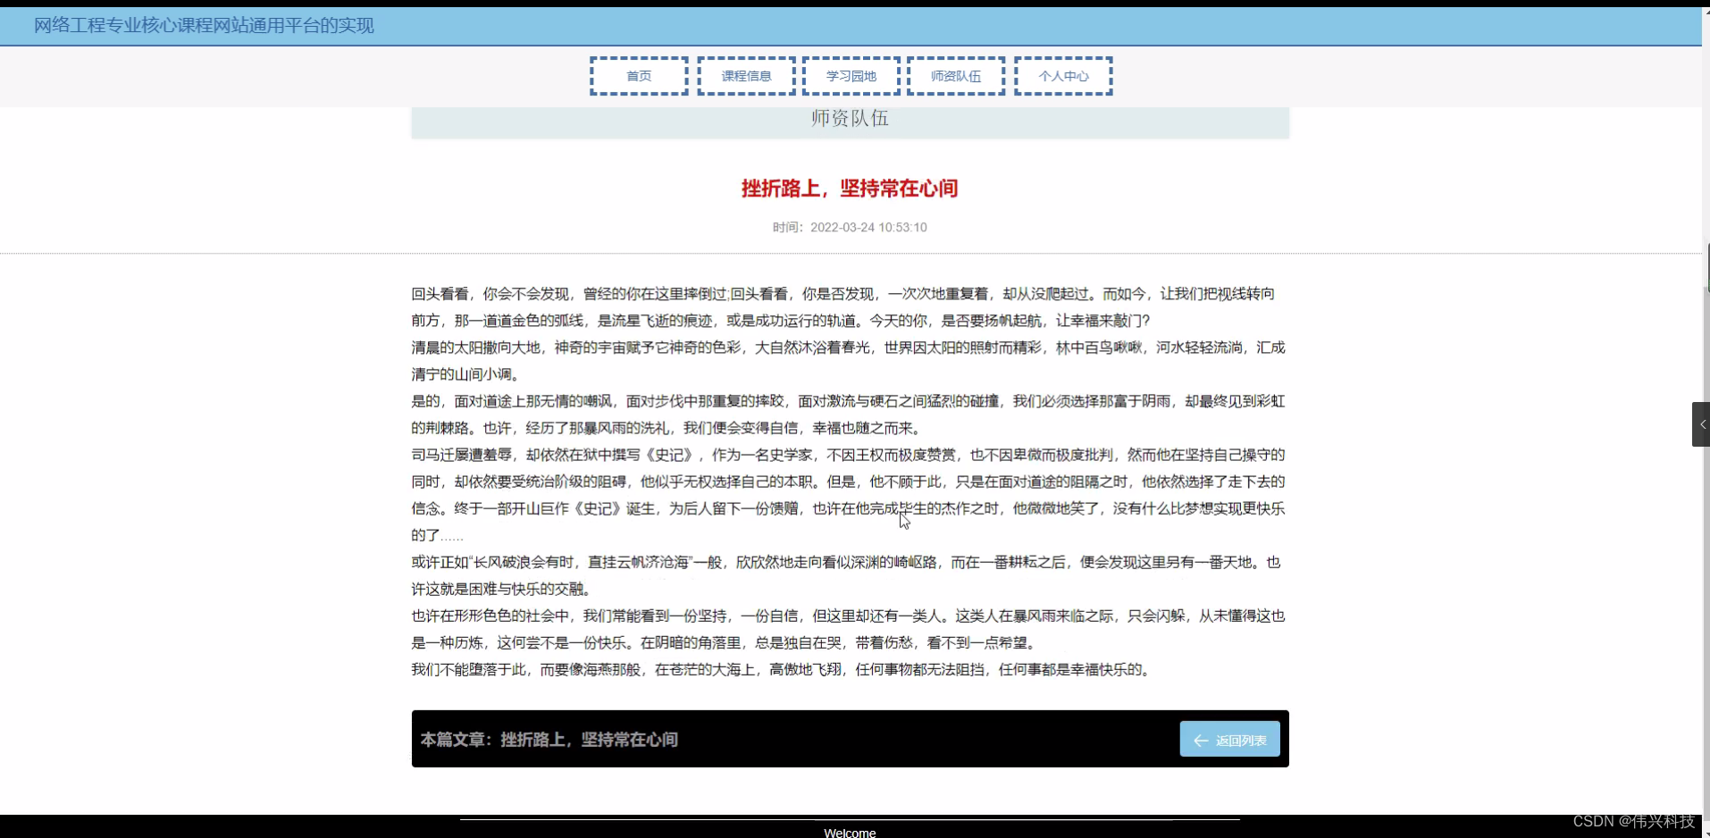Screen dimensions: 1710x838
Task: Click the CSDN @伟兴科技 watermark text
Action: (1635, 821)
